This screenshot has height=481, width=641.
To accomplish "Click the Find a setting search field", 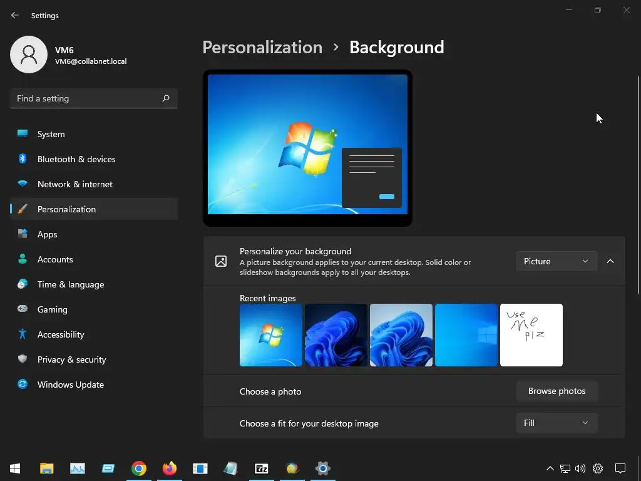I will [94, 98].
